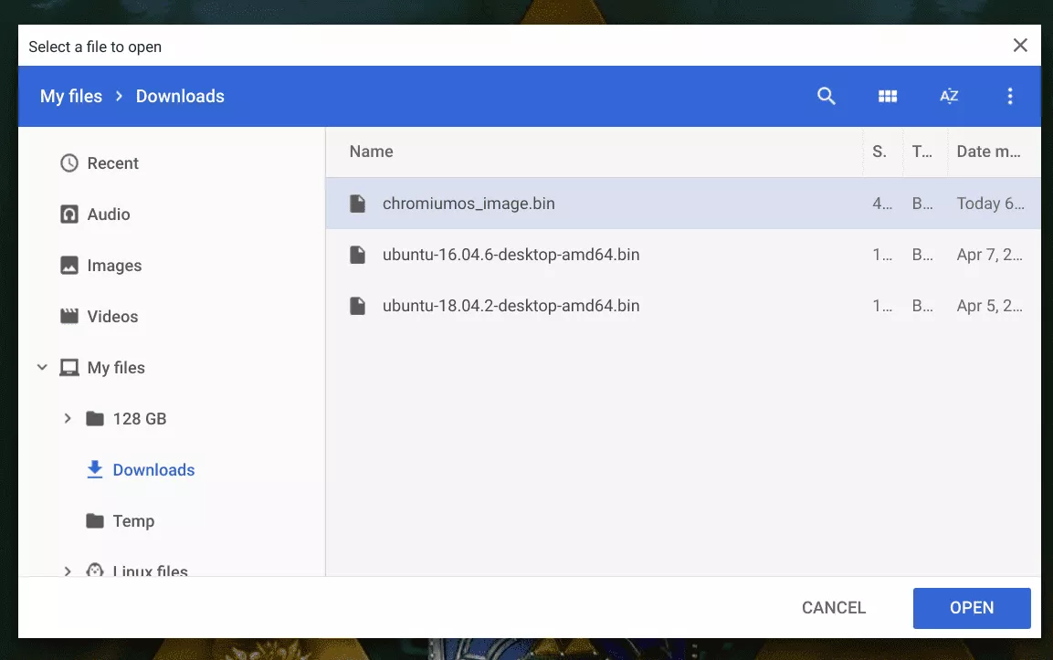Viewport: 1053px width, 660px height.
Task: Open Recent files in sidebar
Action: tap(112, 163)
